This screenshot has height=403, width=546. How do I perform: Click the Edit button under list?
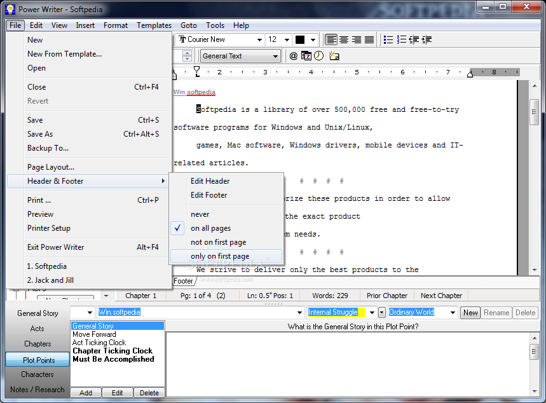(x=118, y=393)
